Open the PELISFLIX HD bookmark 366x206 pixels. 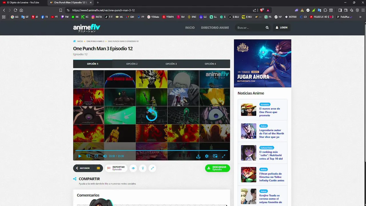(x=322, y=17)
